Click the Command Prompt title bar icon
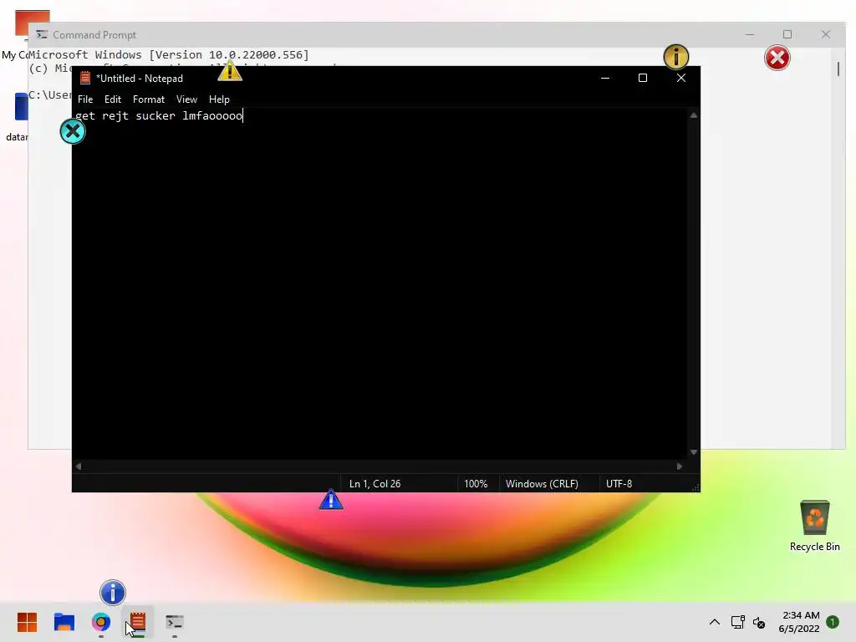Screen dimensions: 856x642 pos(42,35)
